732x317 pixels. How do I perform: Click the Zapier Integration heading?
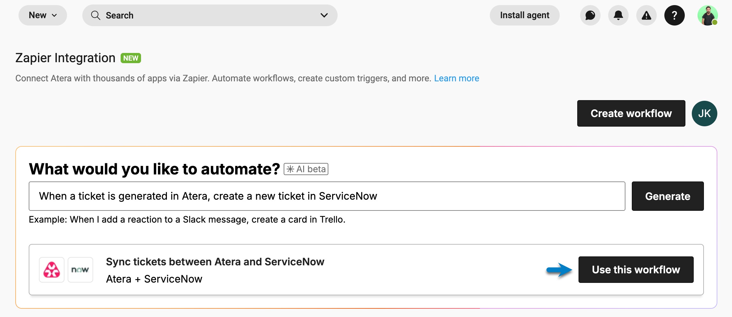(x=65, y=58)
